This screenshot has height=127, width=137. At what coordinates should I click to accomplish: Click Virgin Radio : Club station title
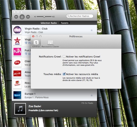tap(36, 29)
